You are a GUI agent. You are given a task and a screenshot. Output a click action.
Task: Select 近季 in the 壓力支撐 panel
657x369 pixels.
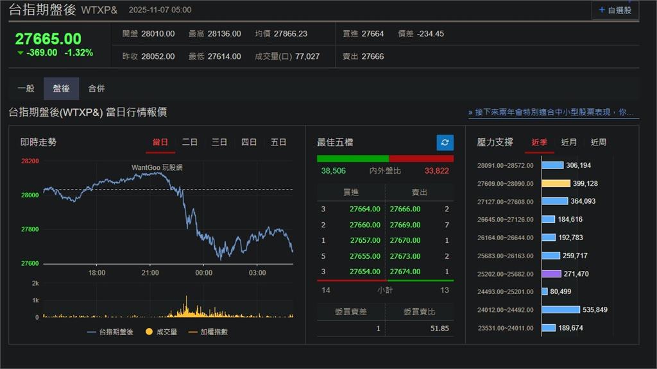[x=539, y=142]
